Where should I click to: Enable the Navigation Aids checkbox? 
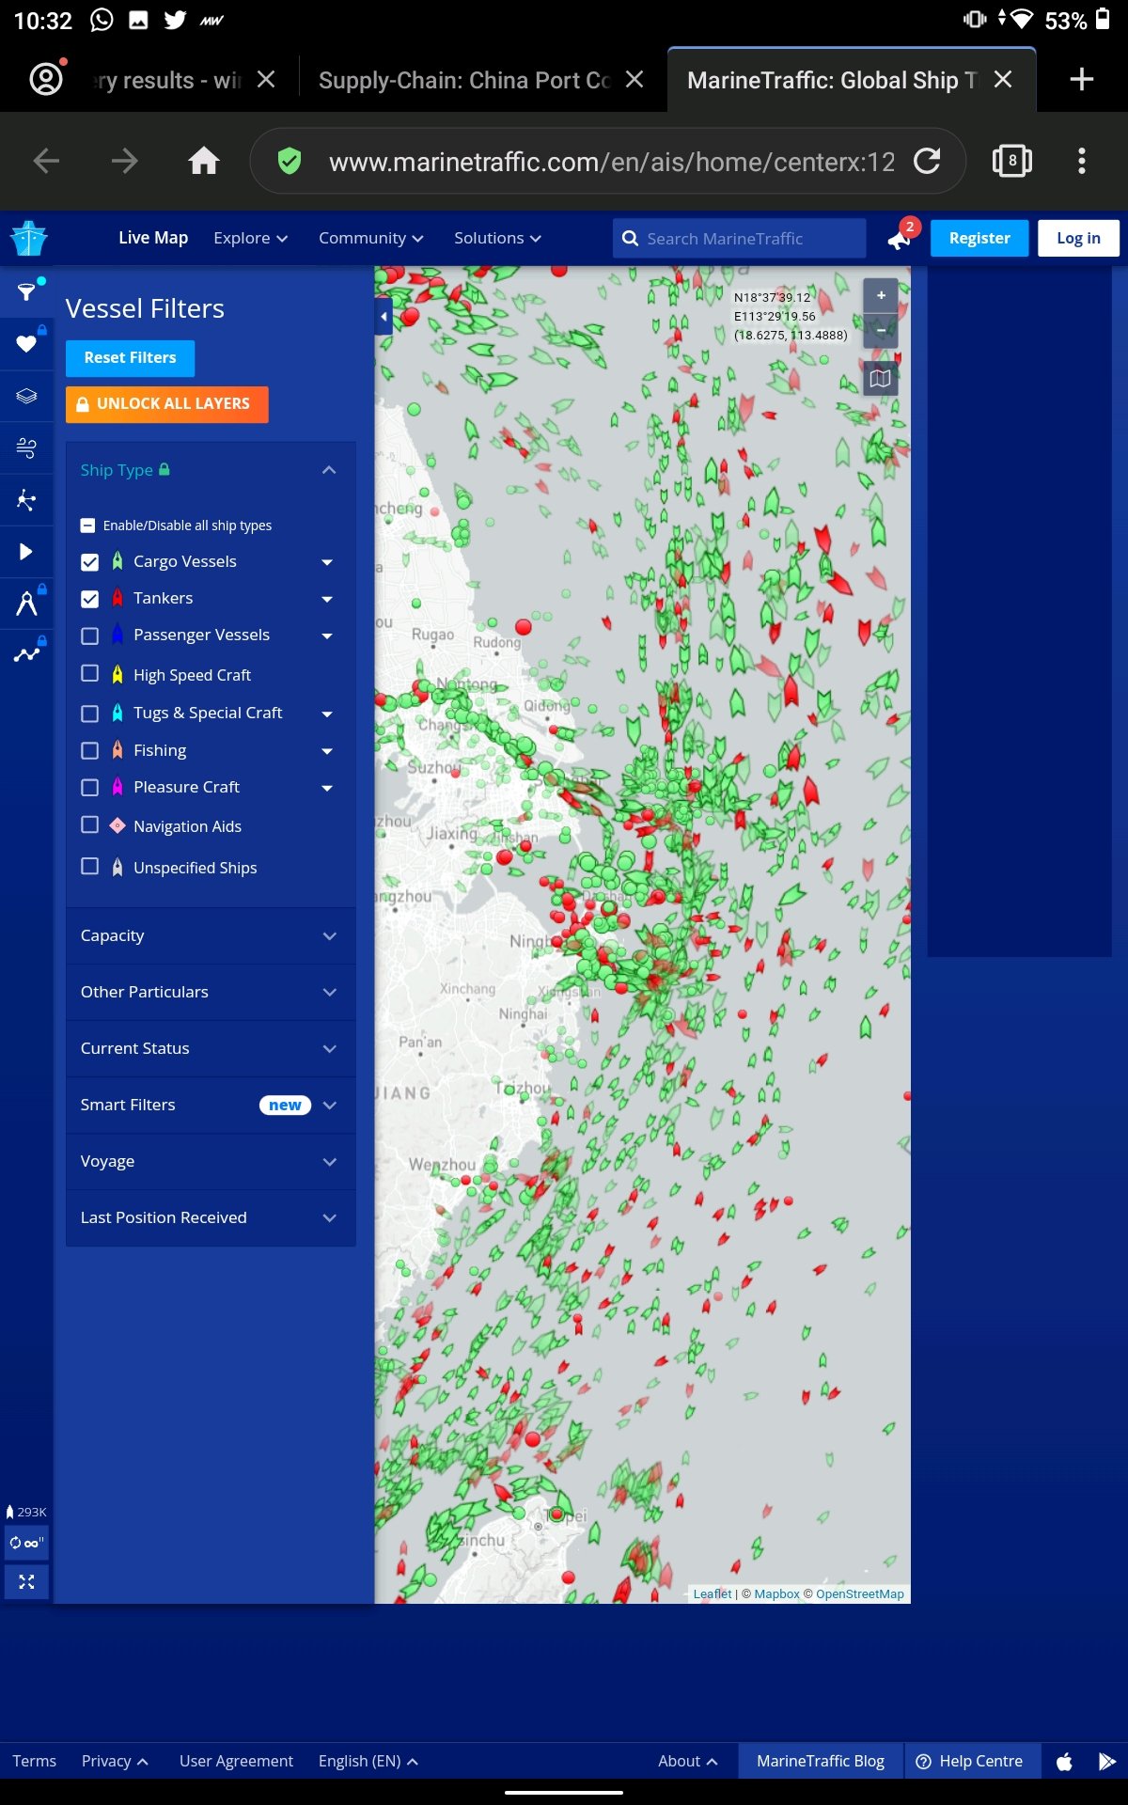coord(90,824)
